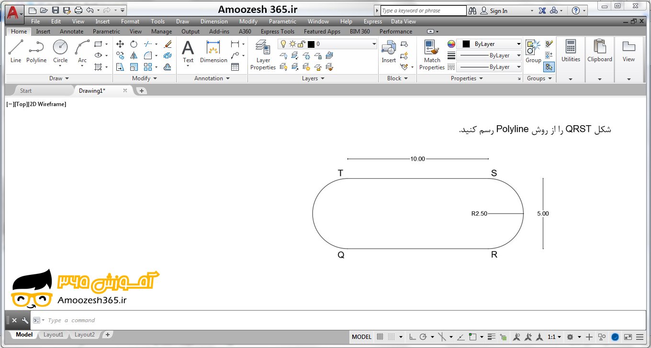
Task: Select the Fillet tool
Action: (x=148, y=55)
